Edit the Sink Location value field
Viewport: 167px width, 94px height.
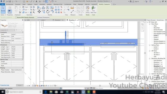17,51
